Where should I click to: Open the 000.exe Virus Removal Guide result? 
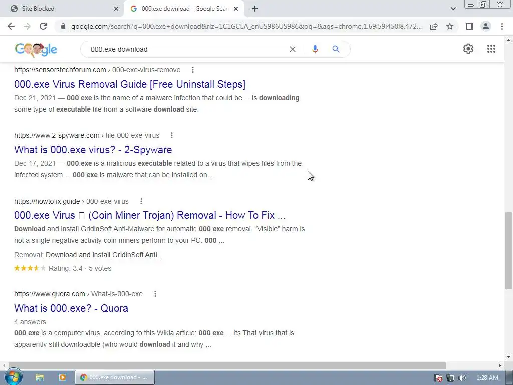(x=130, y=84)
